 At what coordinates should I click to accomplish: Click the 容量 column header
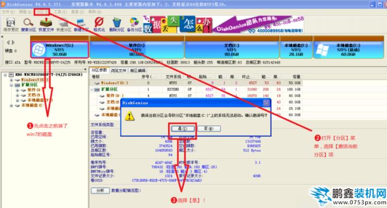coord(296,77)
